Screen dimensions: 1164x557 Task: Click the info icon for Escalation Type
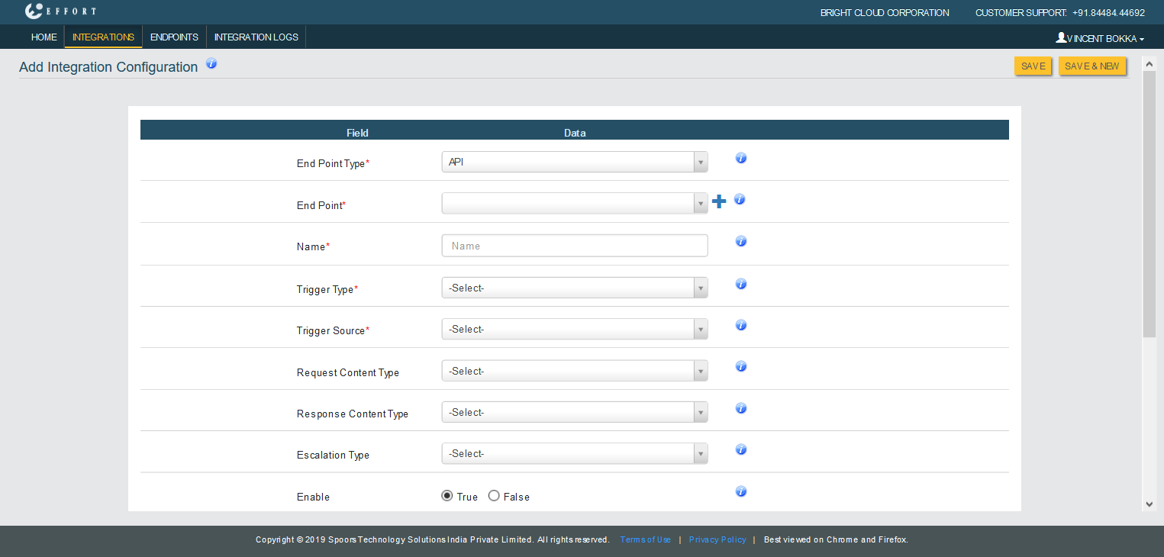point(740,450)
